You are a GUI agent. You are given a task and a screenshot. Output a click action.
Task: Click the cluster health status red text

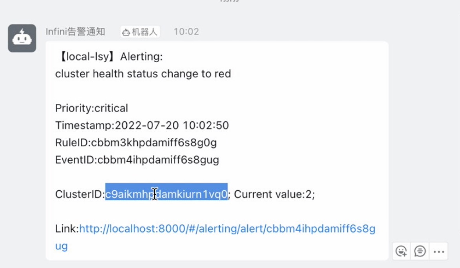[143, 74]
